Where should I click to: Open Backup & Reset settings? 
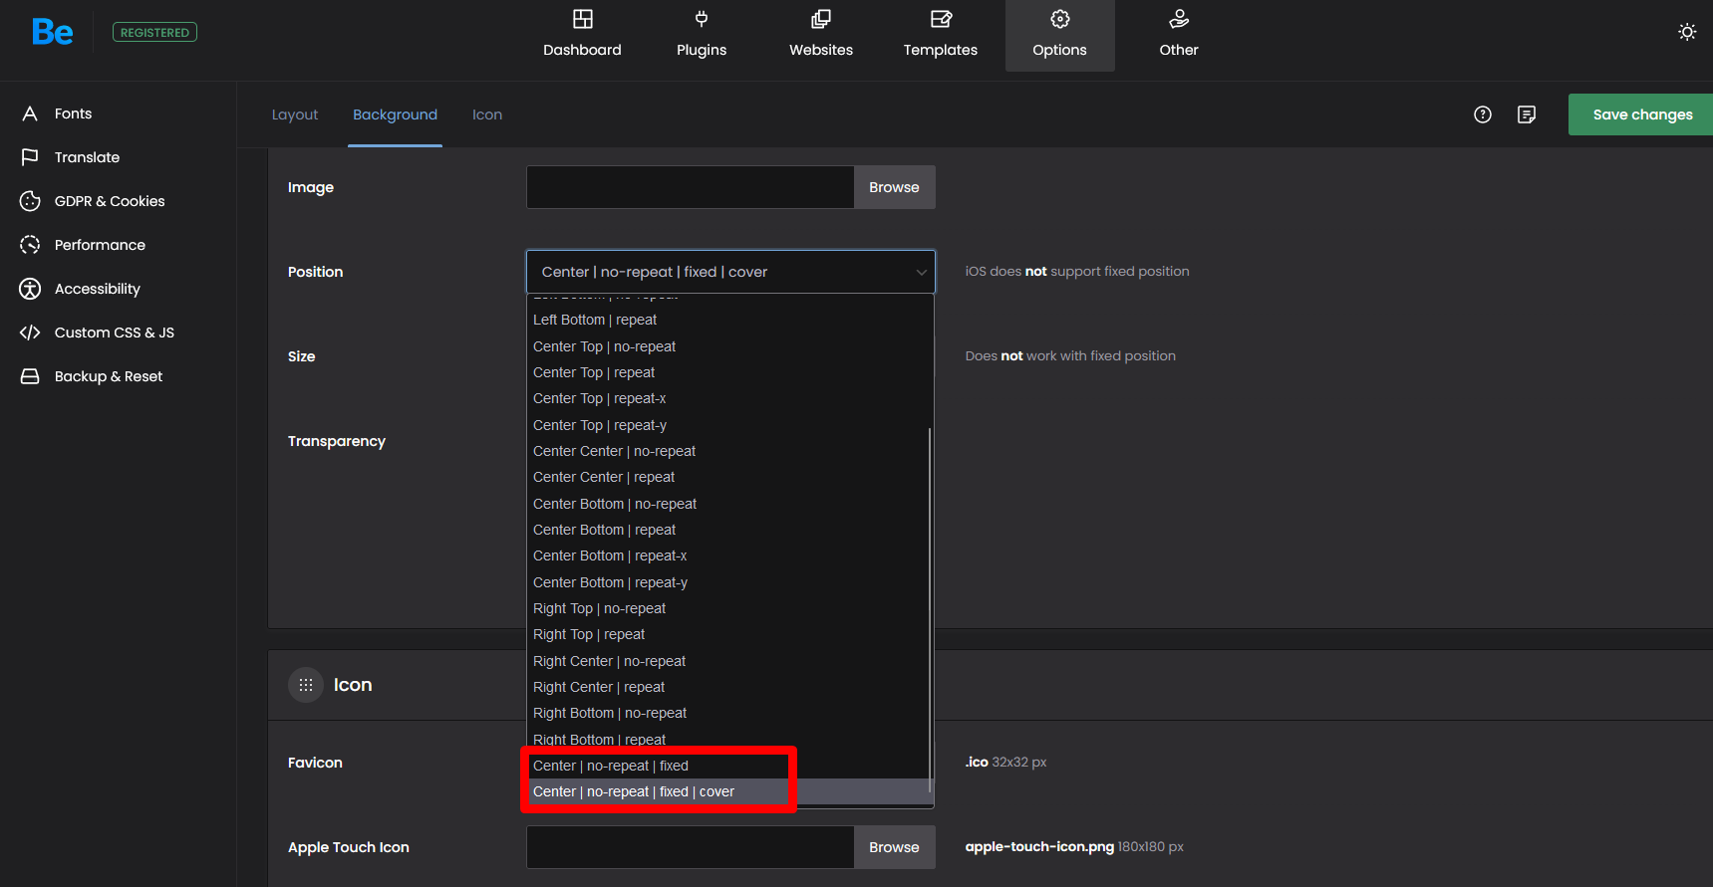pyautogui.click(x=108, y=376)
